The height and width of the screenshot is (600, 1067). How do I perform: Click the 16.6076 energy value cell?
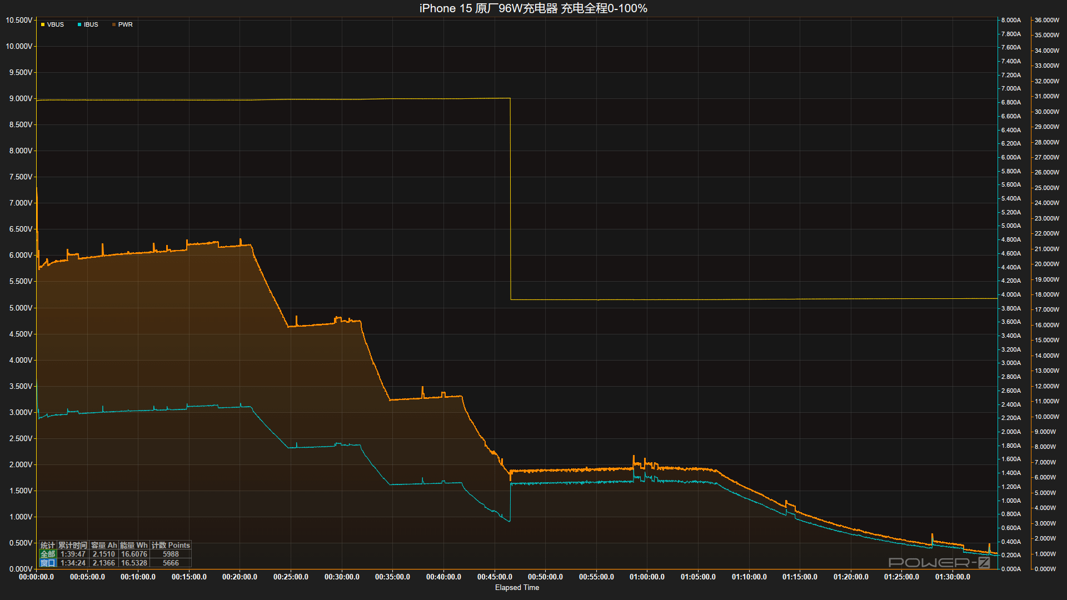pos(134,554)
